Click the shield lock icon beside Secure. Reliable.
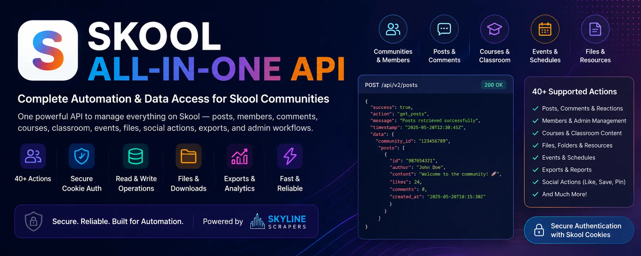Screen dimensions: 641x256 (33, 221)
